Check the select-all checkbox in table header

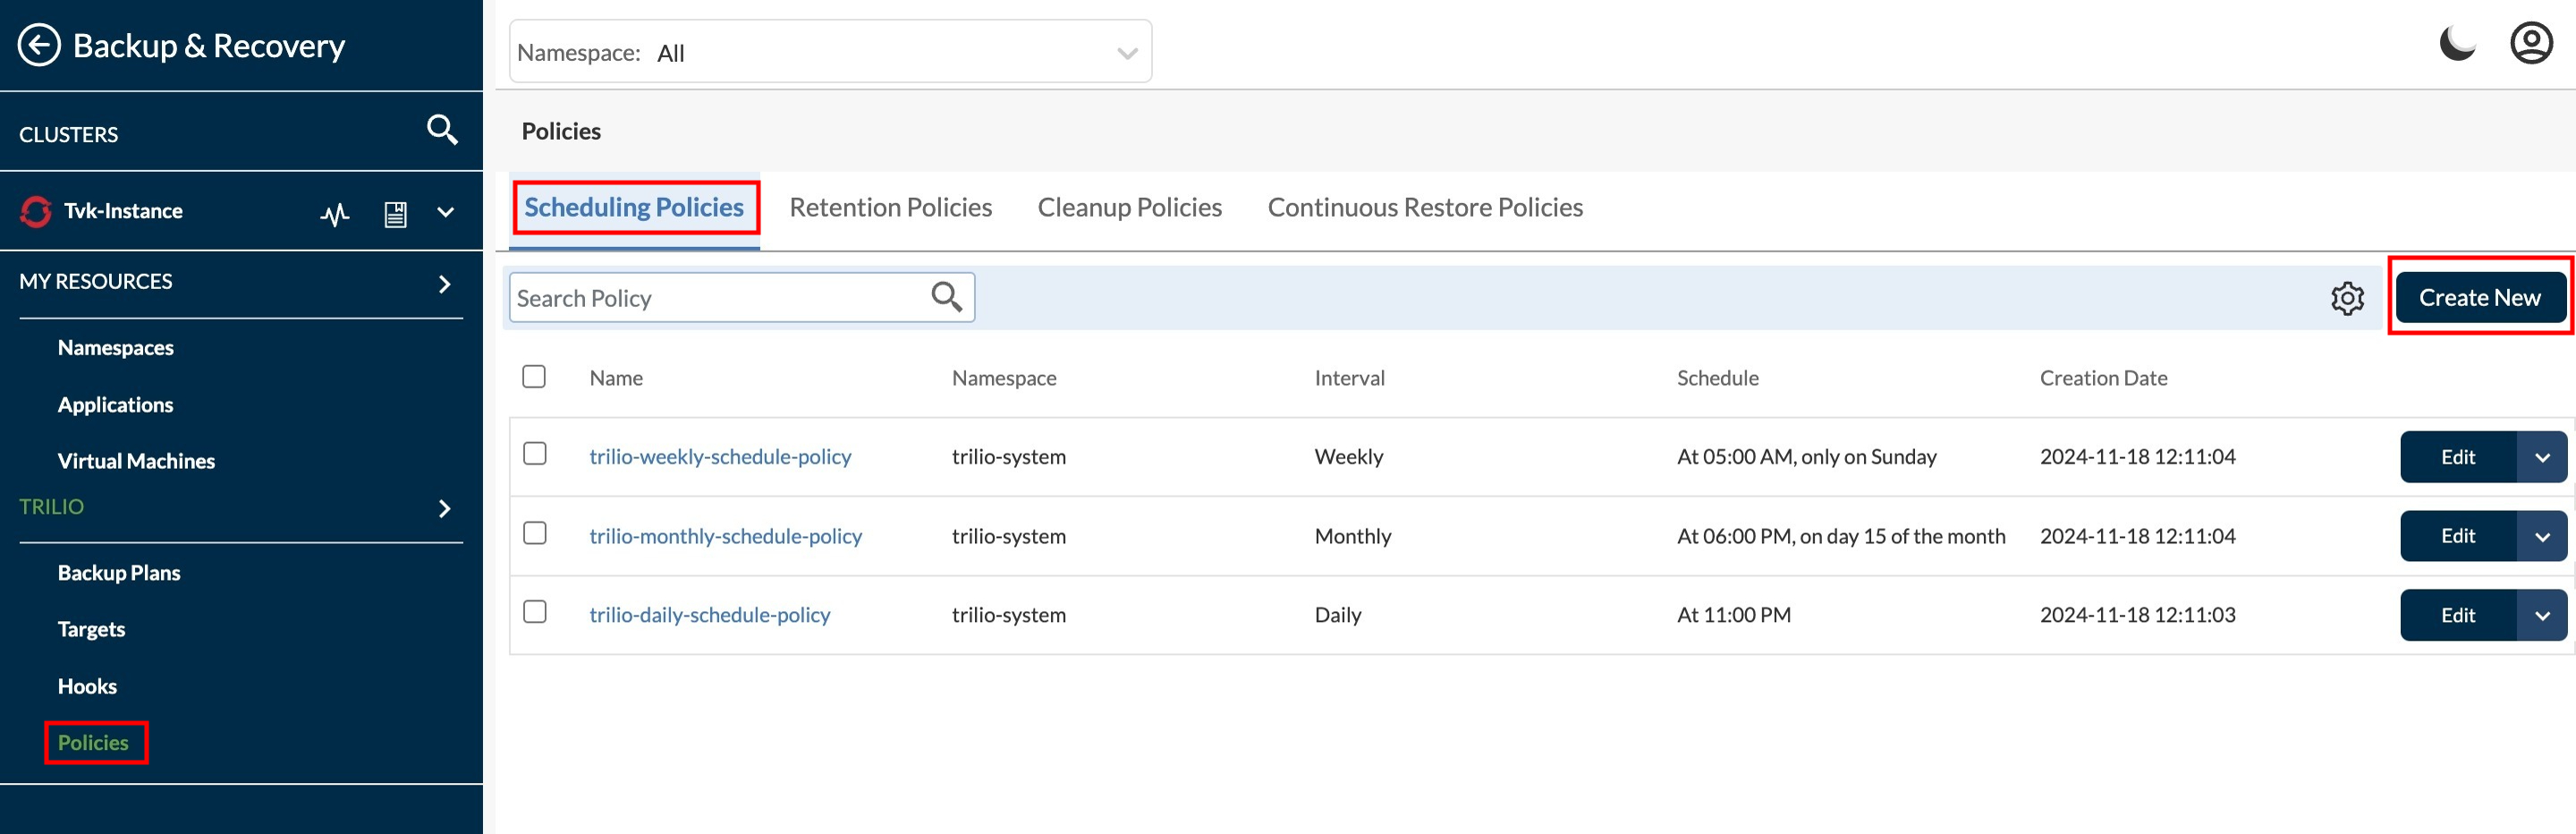[x=534, y=377]
